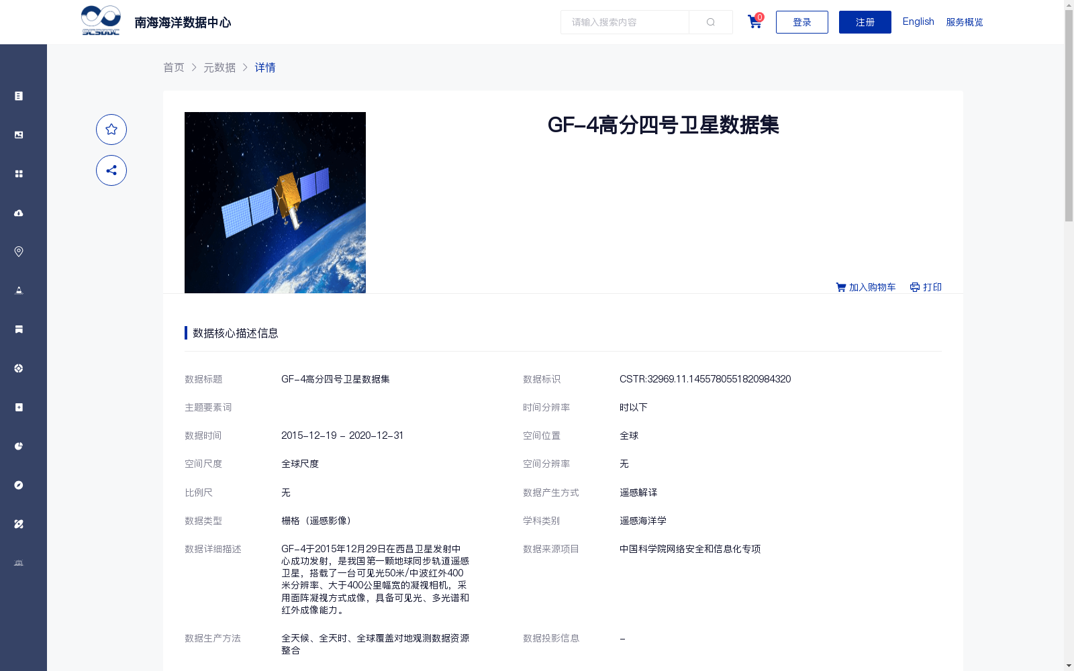This screenshot has height=671, width=1074.
Task: Print the page via 打印 printer icon
Action: pos(926,287)
